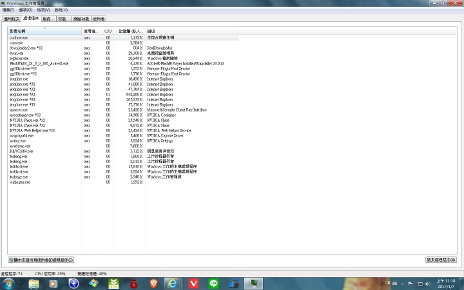This screenshot has height=290, width=464.
Task: Sort by the 影像名稱 column header
Action: tap(44, 31)
